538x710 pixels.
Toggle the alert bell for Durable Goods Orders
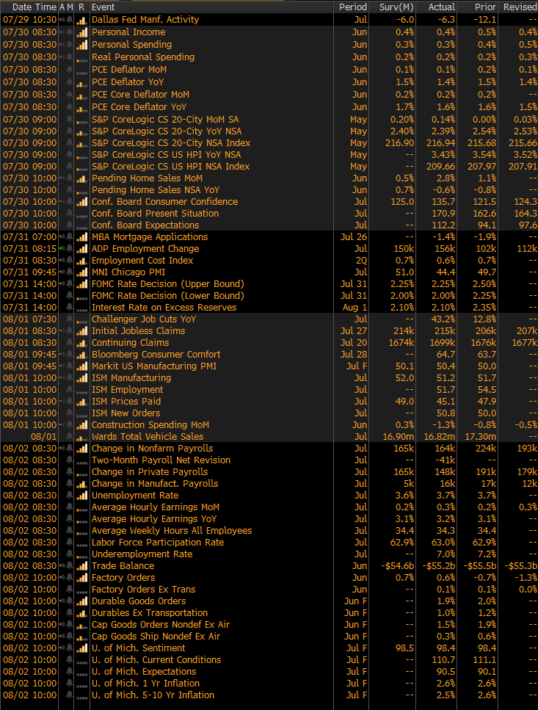point(70,601)
